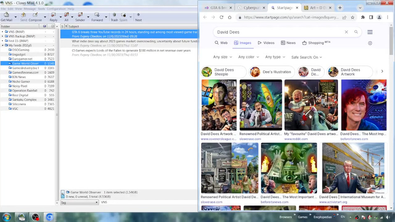Select the Videos search tab

[x=266, y=43]
